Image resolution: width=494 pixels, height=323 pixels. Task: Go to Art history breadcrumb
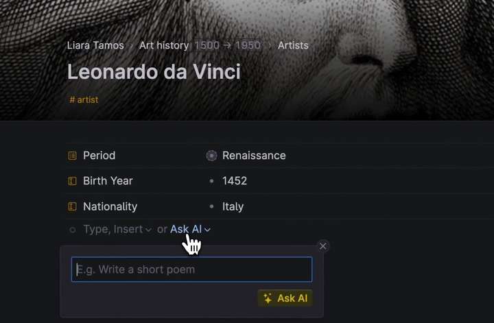[163, 45]
